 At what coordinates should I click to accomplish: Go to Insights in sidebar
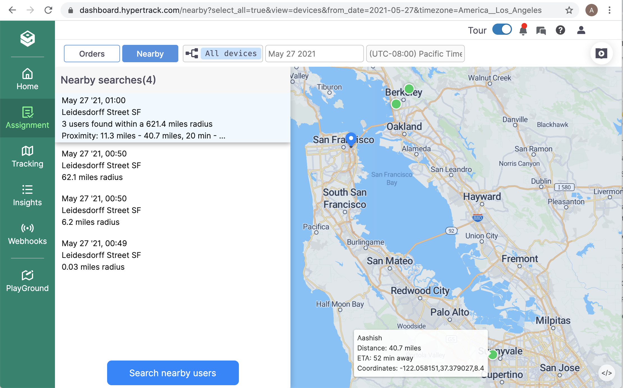point(27,195)
